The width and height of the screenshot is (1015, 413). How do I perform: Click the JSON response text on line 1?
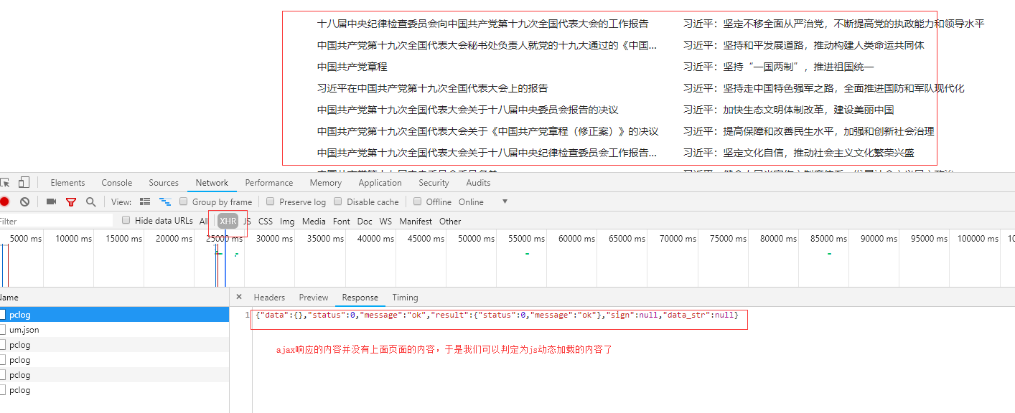coord(497,315)
